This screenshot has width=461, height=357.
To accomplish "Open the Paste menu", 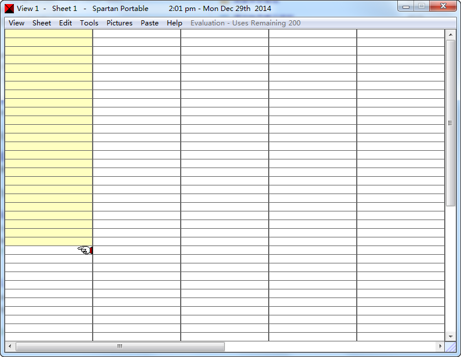I will [x=149, y=23].
